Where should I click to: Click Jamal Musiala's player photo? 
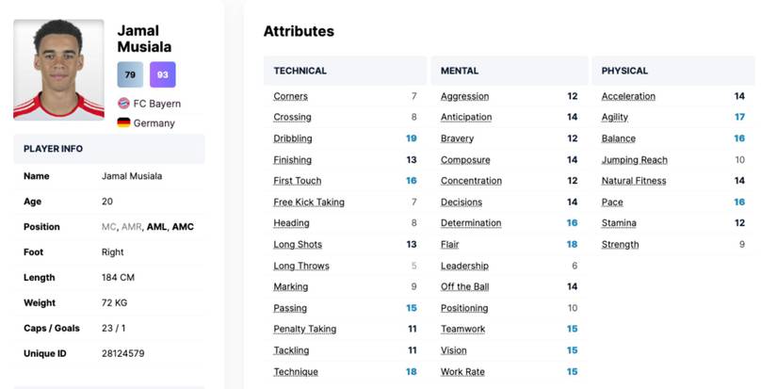click(58, 70)
